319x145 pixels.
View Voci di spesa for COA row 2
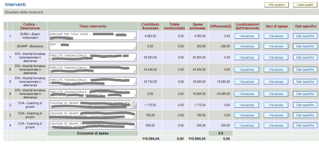(x=276, y=105)
